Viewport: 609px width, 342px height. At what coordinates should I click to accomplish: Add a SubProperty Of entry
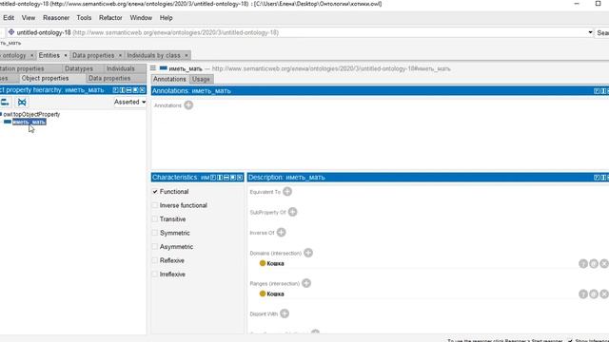point(292,212)
